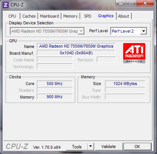Click the Tools button

point(77,147)
